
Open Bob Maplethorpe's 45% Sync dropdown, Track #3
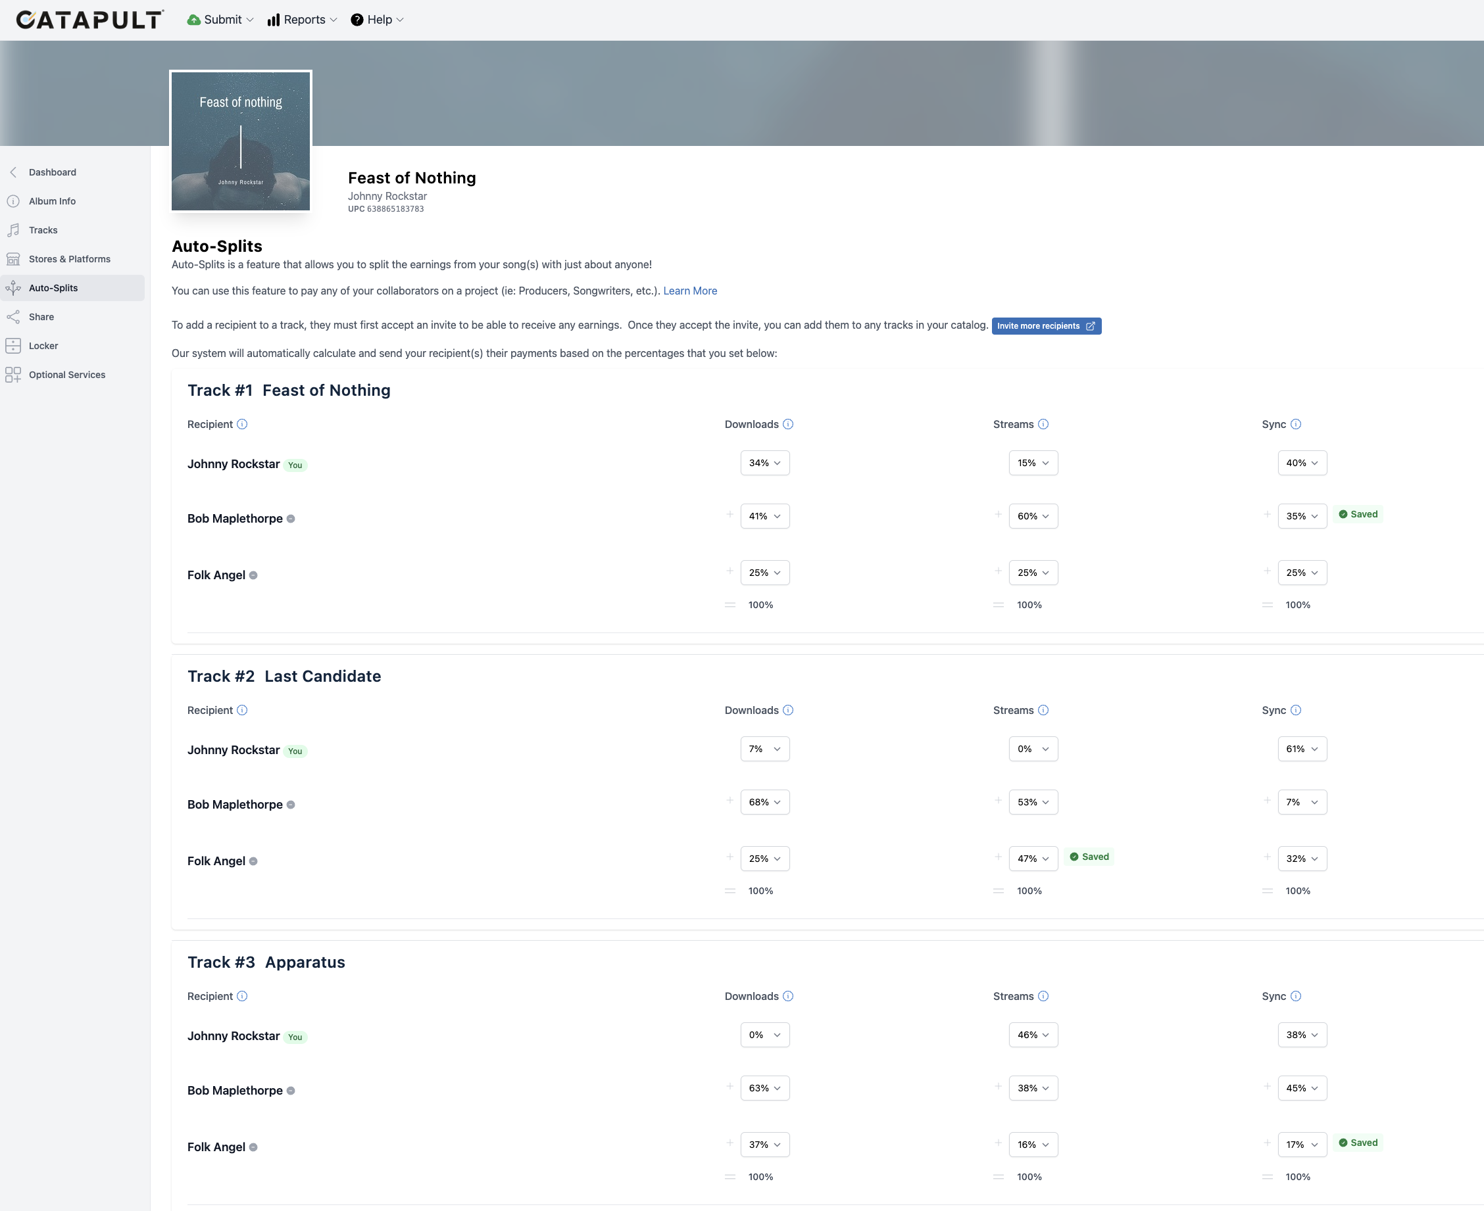(1302, 1088)
